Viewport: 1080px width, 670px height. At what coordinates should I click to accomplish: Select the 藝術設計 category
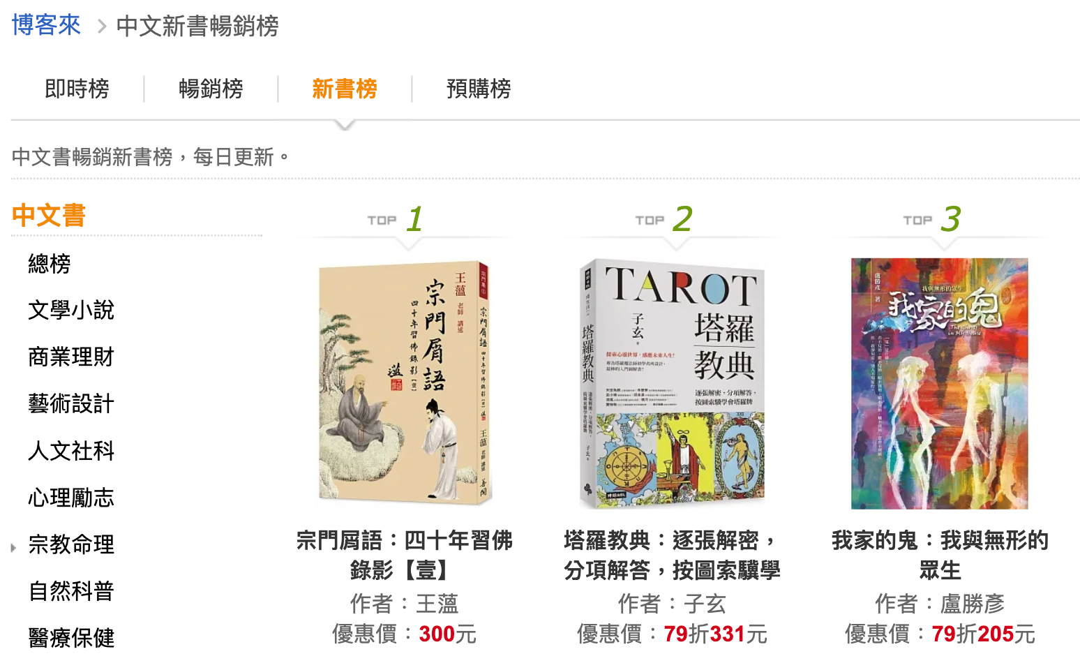coord(71,404)
